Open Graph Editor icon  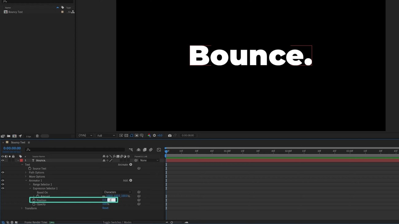coord(159,150)
